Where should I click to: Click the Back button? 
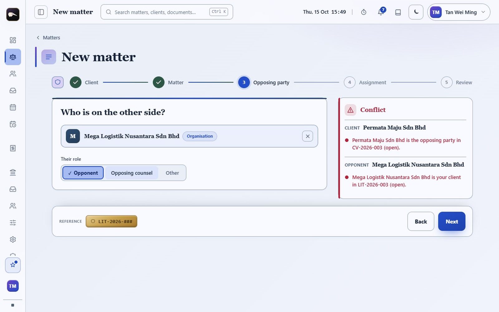point(421,222)
